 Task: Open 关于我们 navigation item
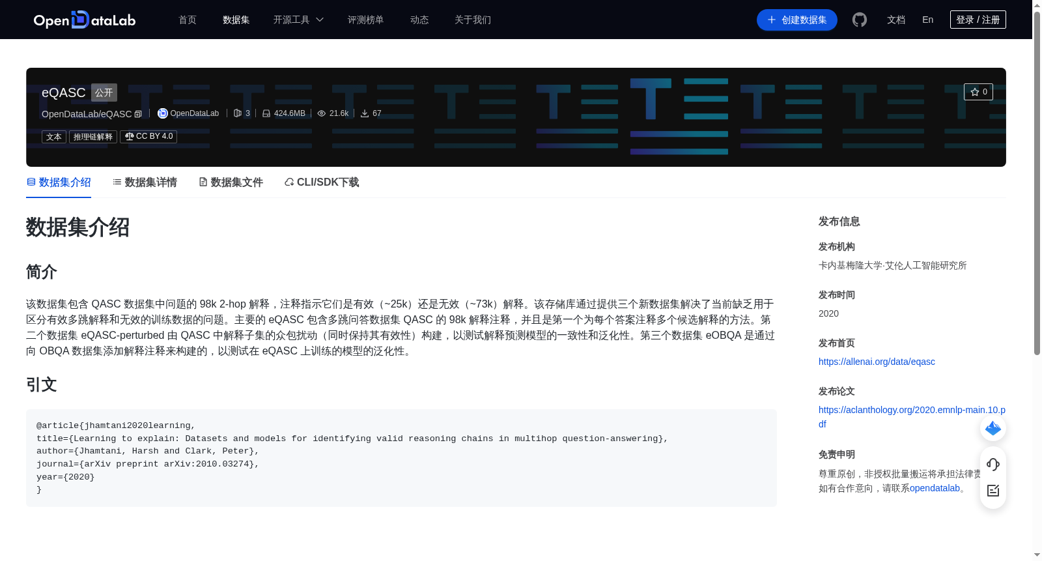click(473, 20)
